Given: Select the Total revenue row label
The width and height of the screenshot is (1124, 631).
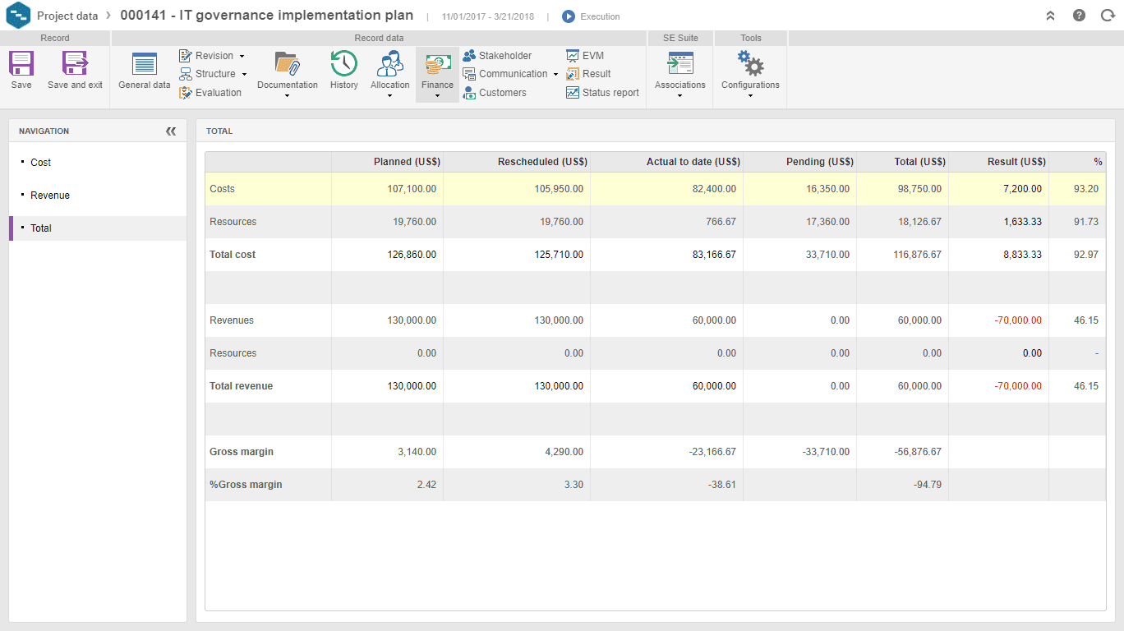Looking at the screenshot, I should tap(242, 386).
